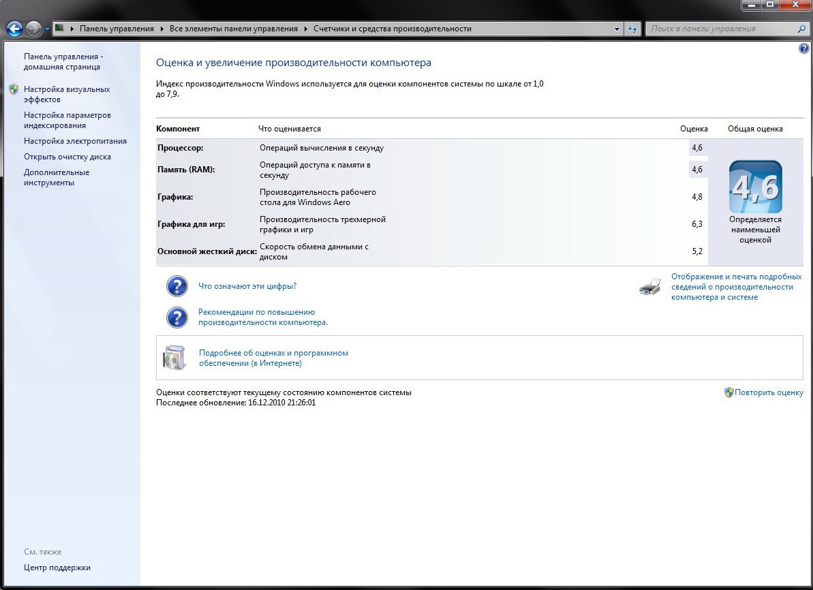
Task: Open address bar history dropdown
Action: pos(617,29)
